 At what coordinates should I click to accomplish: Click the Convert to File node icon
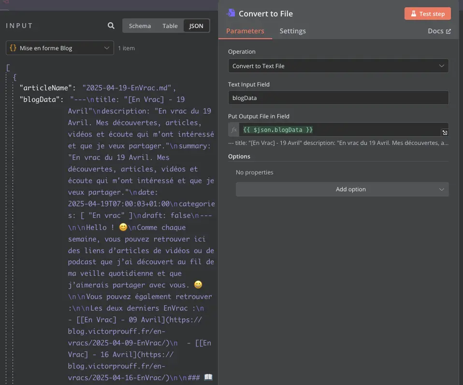point(231,13)
